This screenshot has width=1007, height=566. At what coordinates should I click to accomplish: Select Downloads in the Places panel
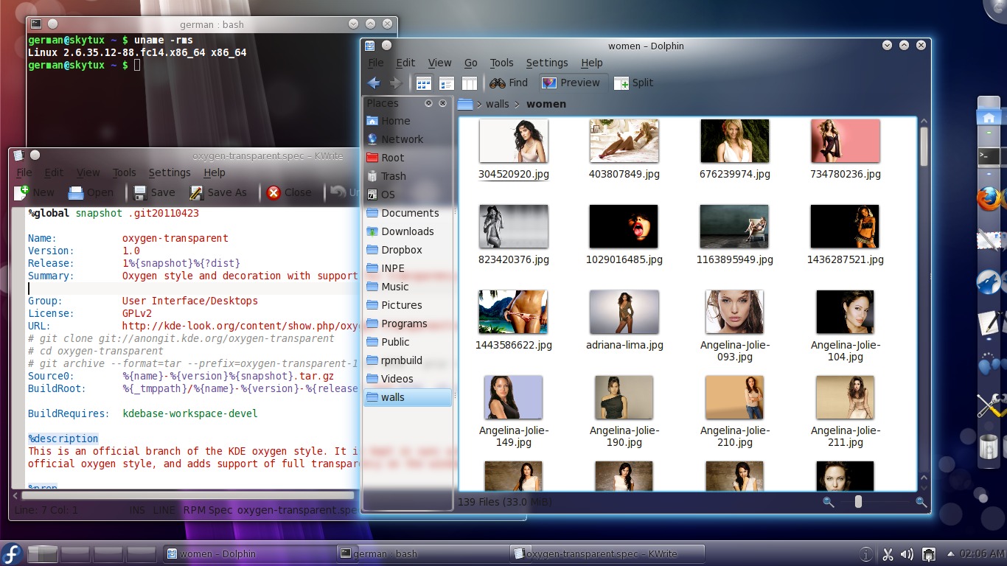(408, 231)
